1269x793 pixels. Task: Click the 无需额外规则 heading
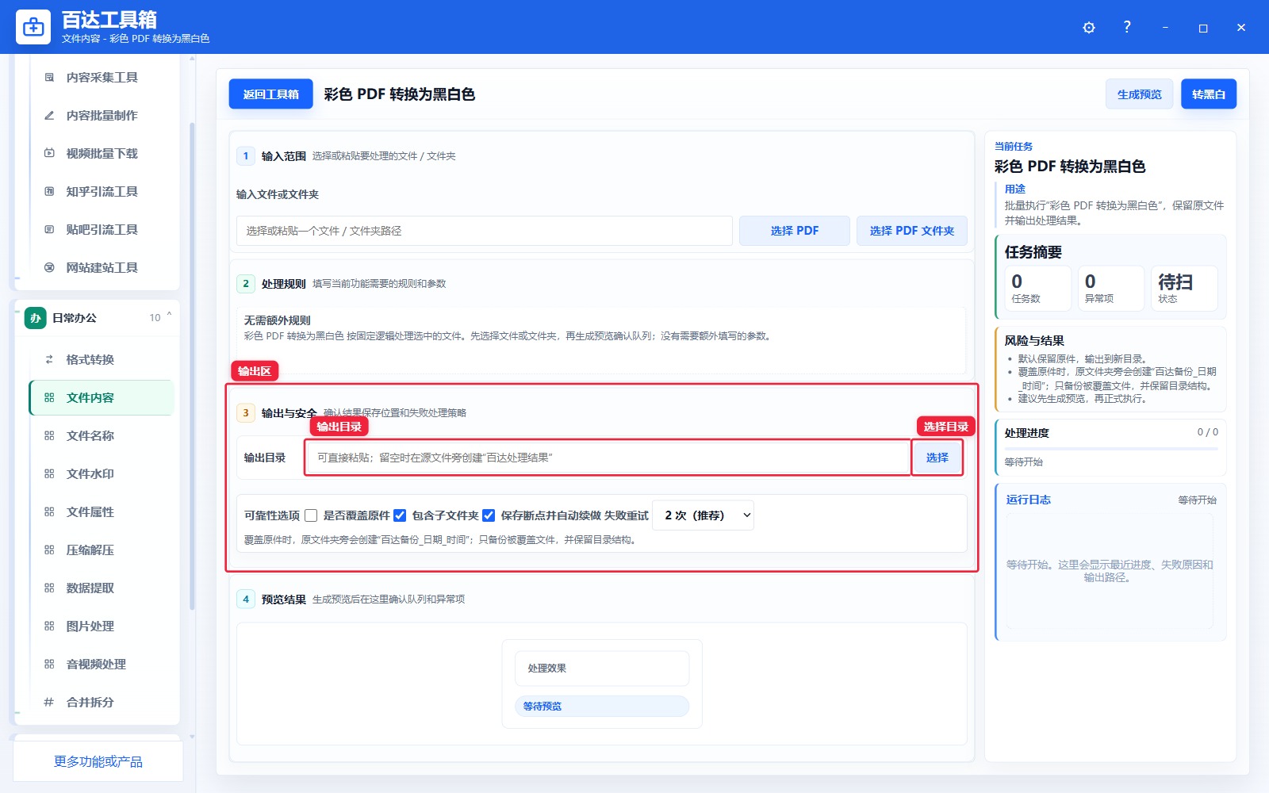click(x=277, y=320)
